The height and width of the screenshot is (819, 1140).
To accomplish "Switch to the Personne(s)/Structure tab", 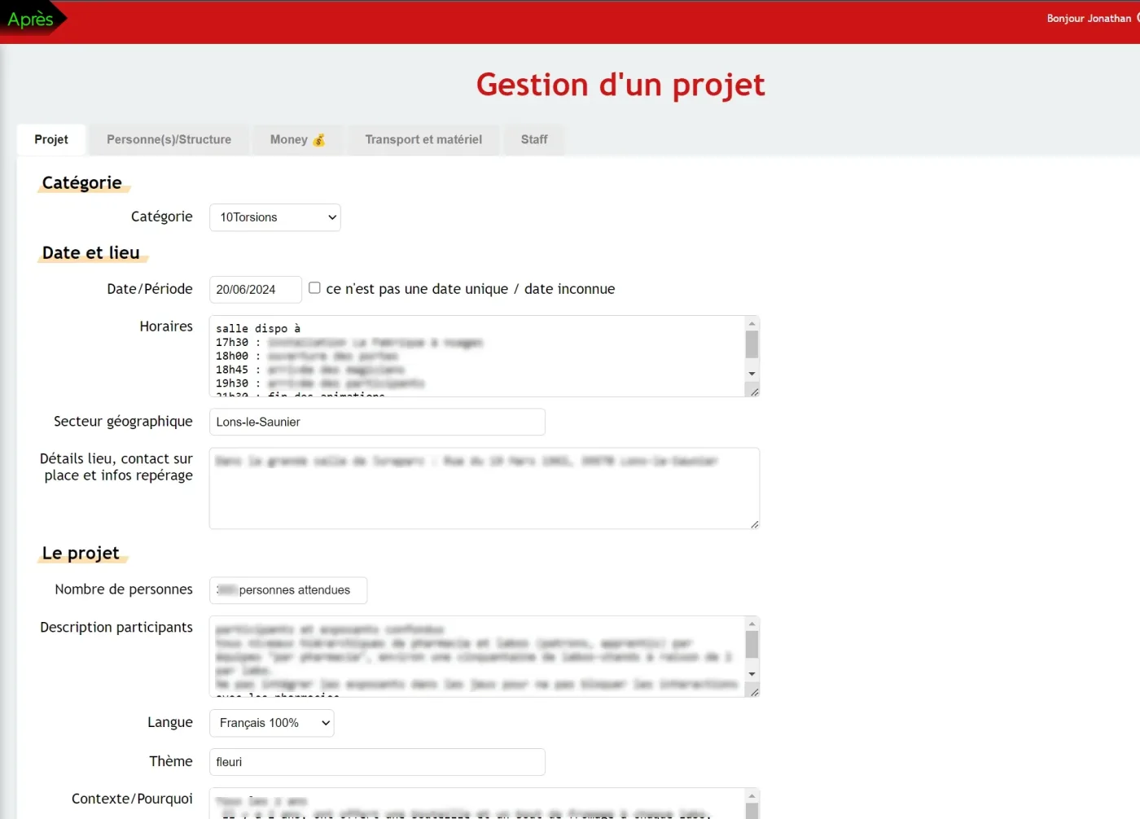I will click(169, 139).
